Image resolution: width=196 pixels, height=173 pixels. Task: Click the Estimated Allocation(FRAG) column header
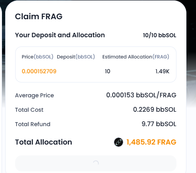point(136,57)
